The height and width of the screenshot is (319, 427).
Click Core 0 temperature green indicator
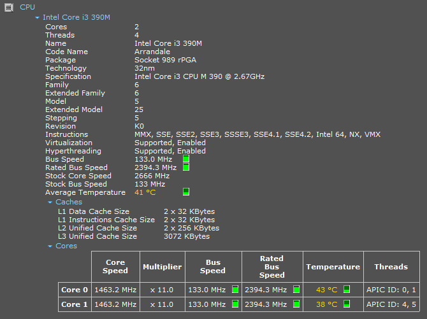[347, 290]
